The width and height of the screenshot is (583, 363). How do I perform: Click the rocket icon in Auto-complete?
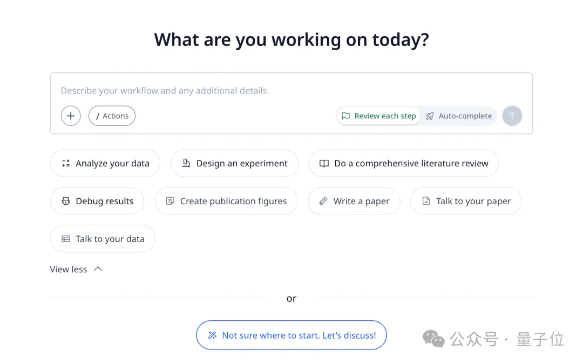[x=430, y=116]
